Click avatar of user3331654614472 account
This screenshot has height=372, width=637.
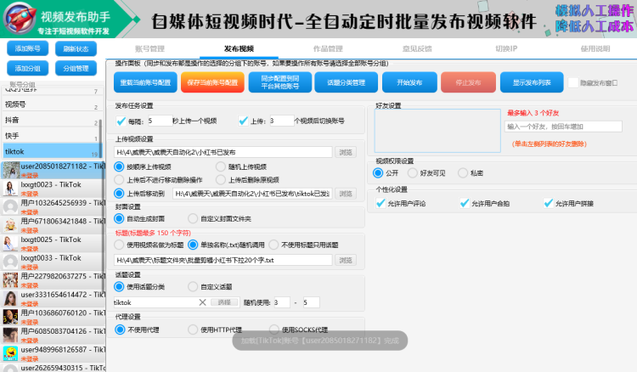[10, 298]
